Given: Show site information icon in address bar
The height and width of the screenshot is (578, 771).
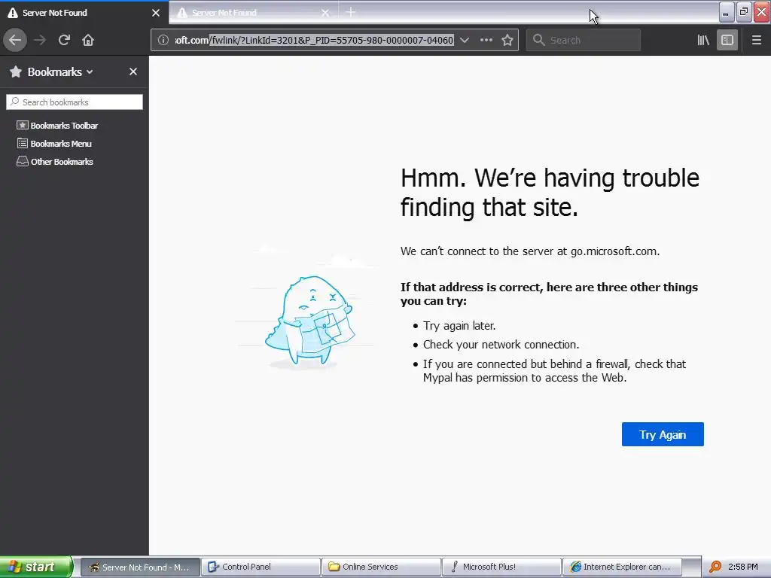Looking at the screenshot, I should point(163,41).
